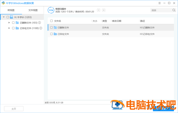
Task: Expand the 已存在文件 (1100) tree node
Action: pyautogui.click(x=9, y=28)
